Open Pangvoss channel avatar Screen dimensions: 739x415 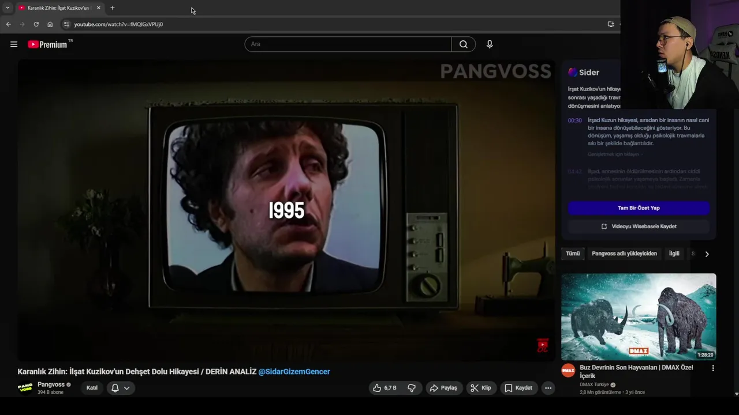25,387
